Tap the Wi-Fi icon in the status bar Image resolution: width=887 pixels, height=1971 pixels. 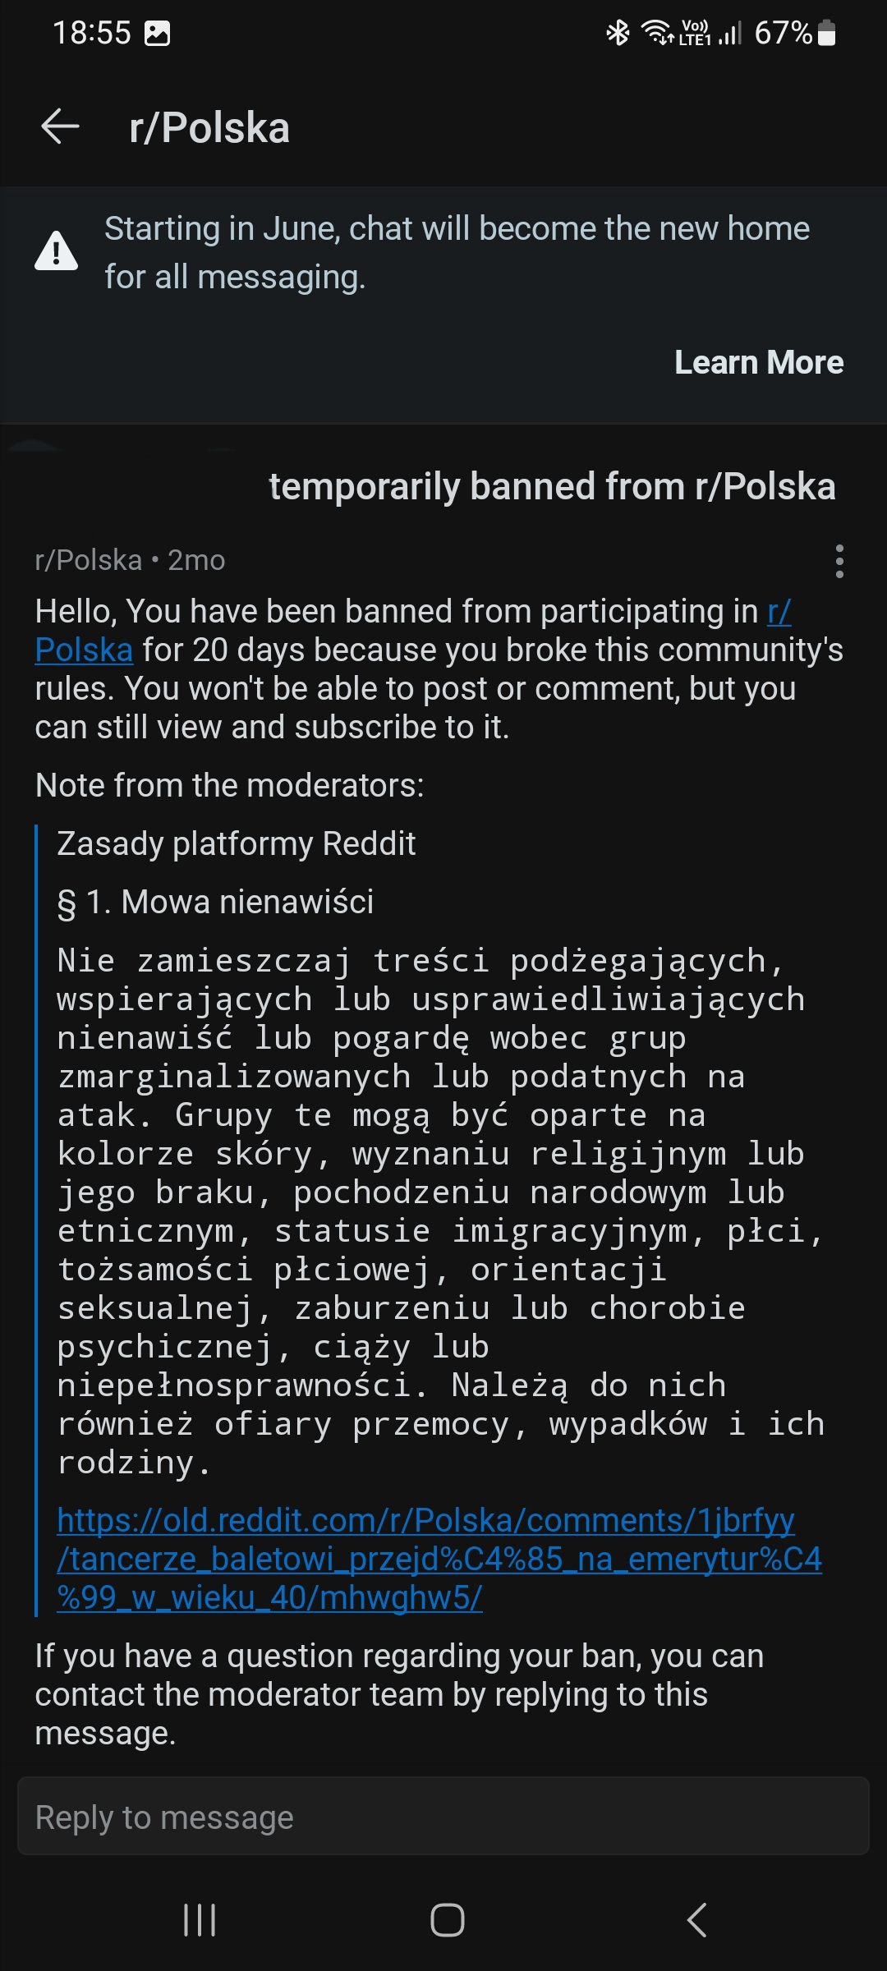click(656, 33)
